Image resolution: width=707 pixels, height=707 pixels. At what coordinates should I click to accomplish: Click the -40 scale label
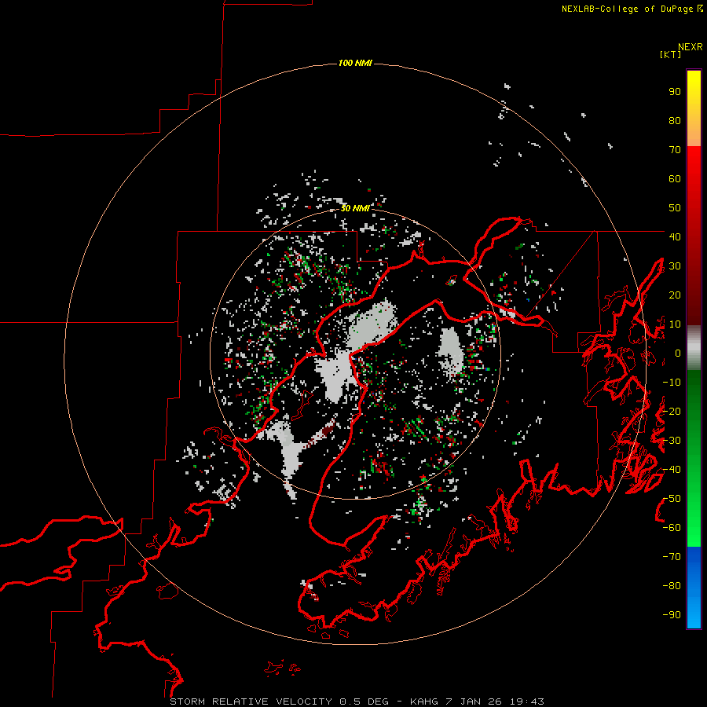[x=672, y=470]
